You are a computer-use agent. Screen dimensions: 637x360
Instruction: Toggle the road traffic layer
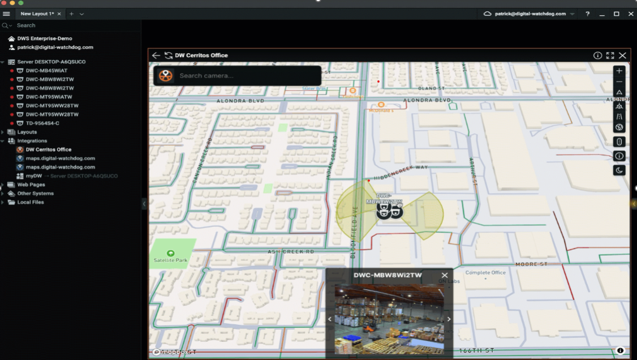pyautogui.click(x=619, y=117)
